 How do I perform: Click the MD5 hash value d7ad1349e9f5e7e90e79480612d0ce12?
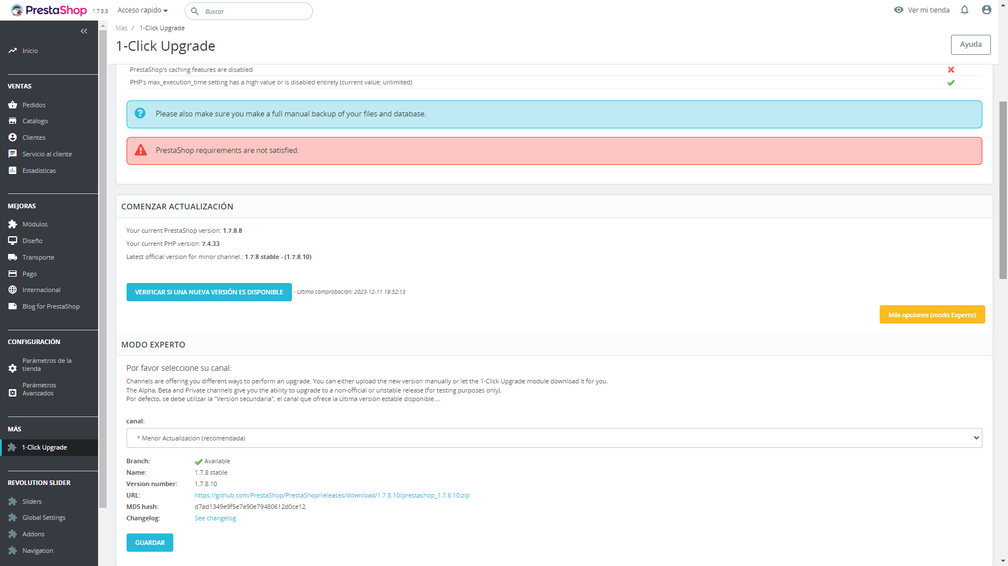(x=250, y=507)
